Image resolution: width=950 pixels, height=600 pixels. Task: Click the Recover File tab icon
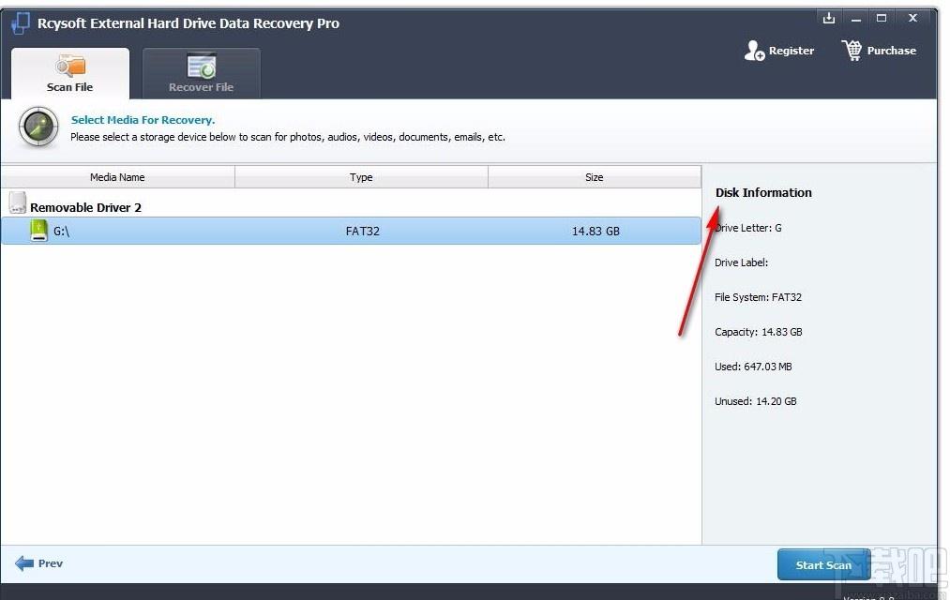pos(201,66)
